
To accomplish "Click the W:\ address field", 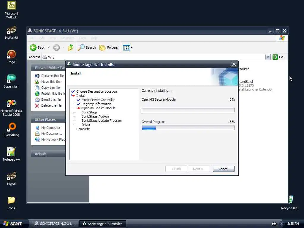I will tap(153, 57).
